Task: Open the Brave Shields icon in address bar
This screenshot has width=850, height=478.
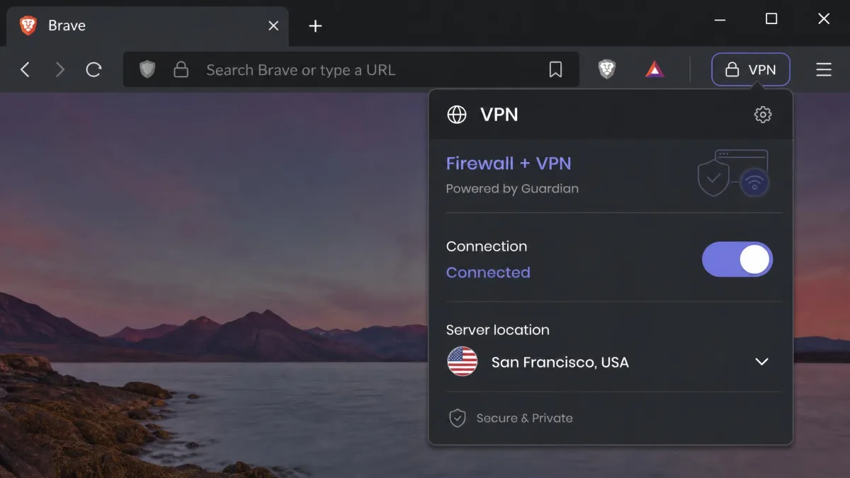Action: click(147, 69)
